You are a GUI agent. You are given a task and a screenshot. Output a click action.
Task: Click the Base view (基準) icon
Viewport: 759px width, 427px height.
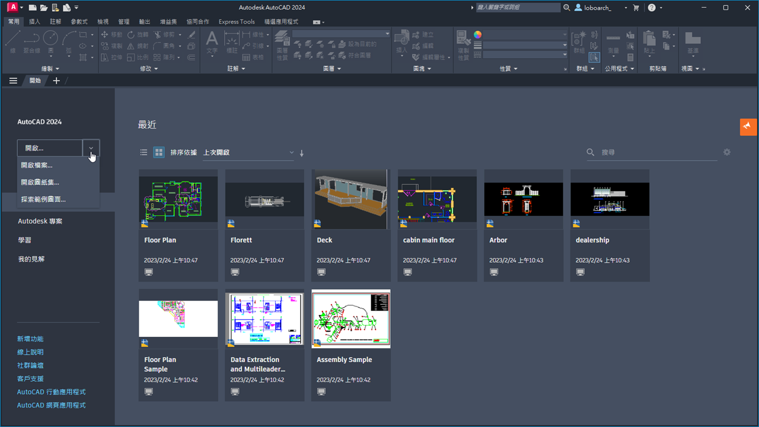pyautogui.click(x=693, y=42)
